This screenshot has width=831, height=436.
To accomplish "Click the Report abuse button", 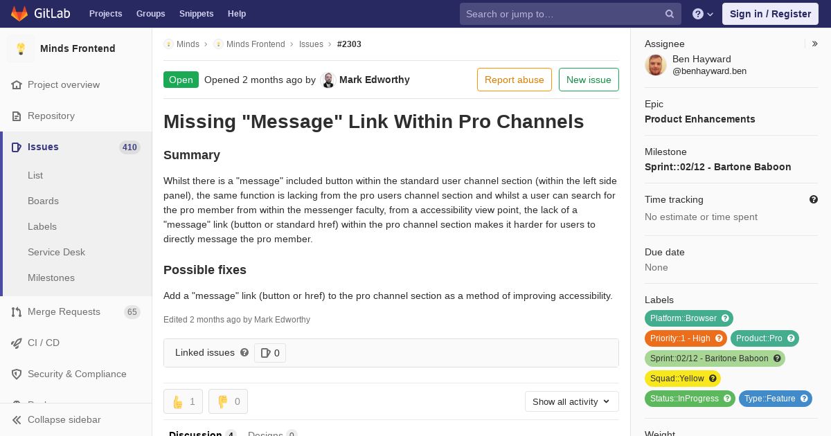I will [x=515, y=80].
